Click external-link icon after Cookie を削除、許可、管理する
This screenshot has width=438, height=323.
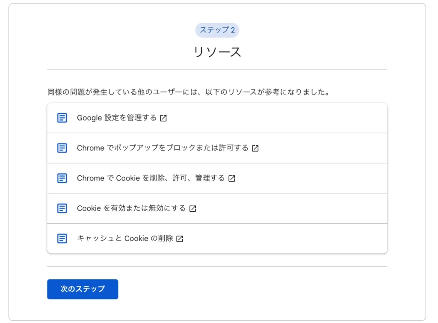(232, 178)
